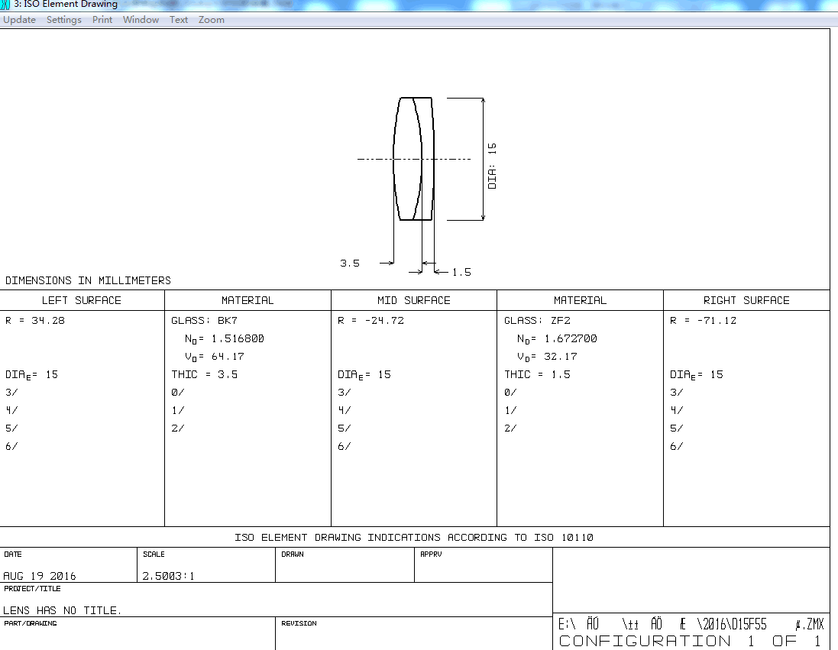Screen dimensions: 838x650
Task: Click the LEFT SURFACE column header
Action: [82, 299]
